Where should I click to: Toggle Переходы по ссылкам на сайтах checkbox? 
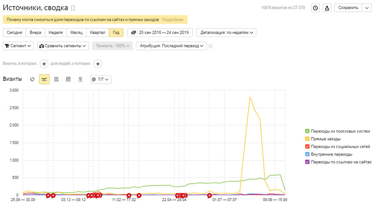pyautogui.click(x=307, y=162)
